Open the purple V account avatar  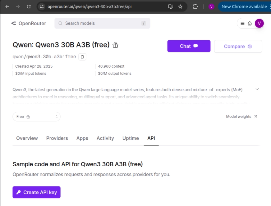tap(260, 24)
